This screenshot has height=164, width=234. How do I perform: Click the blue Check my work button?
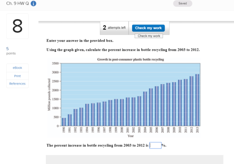148,28
